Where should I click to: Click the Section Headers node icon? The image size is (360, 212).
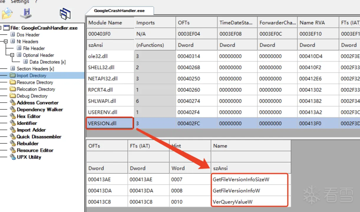[x=13, y=69]
